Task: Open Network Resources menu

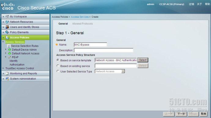Action: click(25, 22)
